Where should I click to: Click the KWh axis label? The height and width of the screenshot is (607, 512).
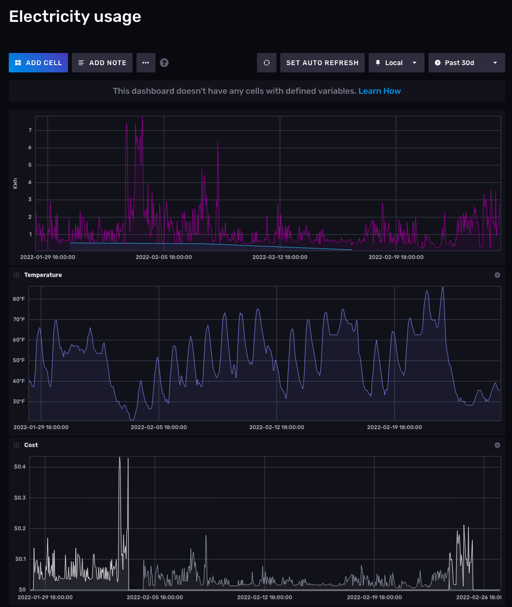coord(15,183)
